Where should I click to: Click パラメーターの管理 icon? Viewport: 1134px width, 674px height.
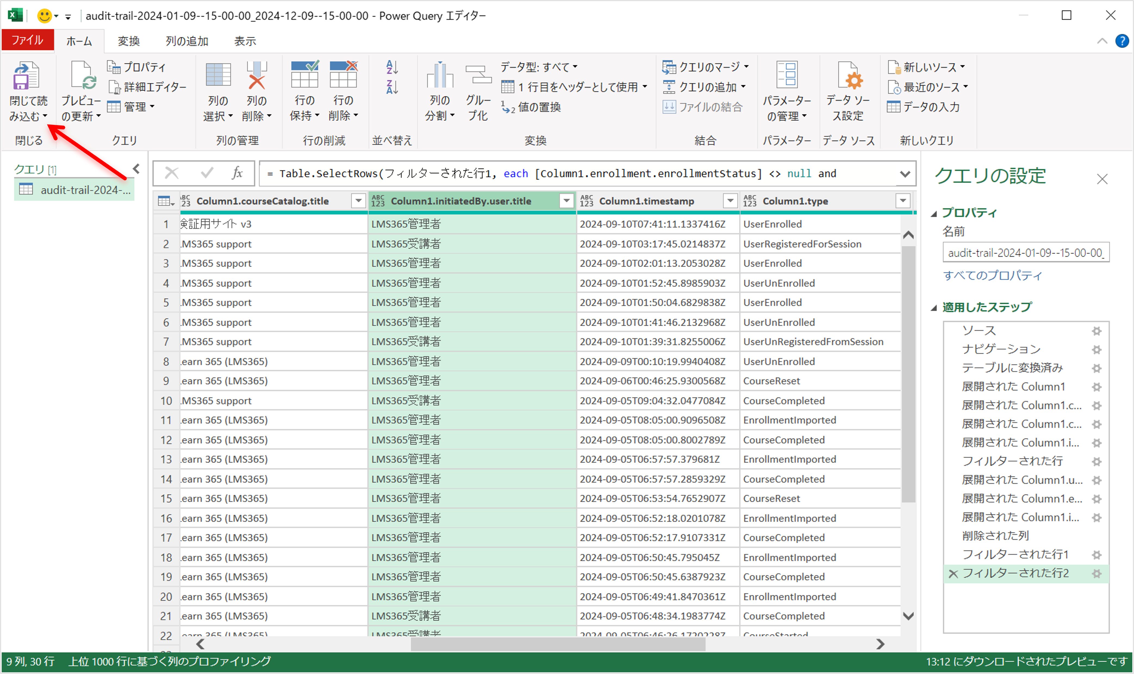pyautogui.click(x=787, y=75)
